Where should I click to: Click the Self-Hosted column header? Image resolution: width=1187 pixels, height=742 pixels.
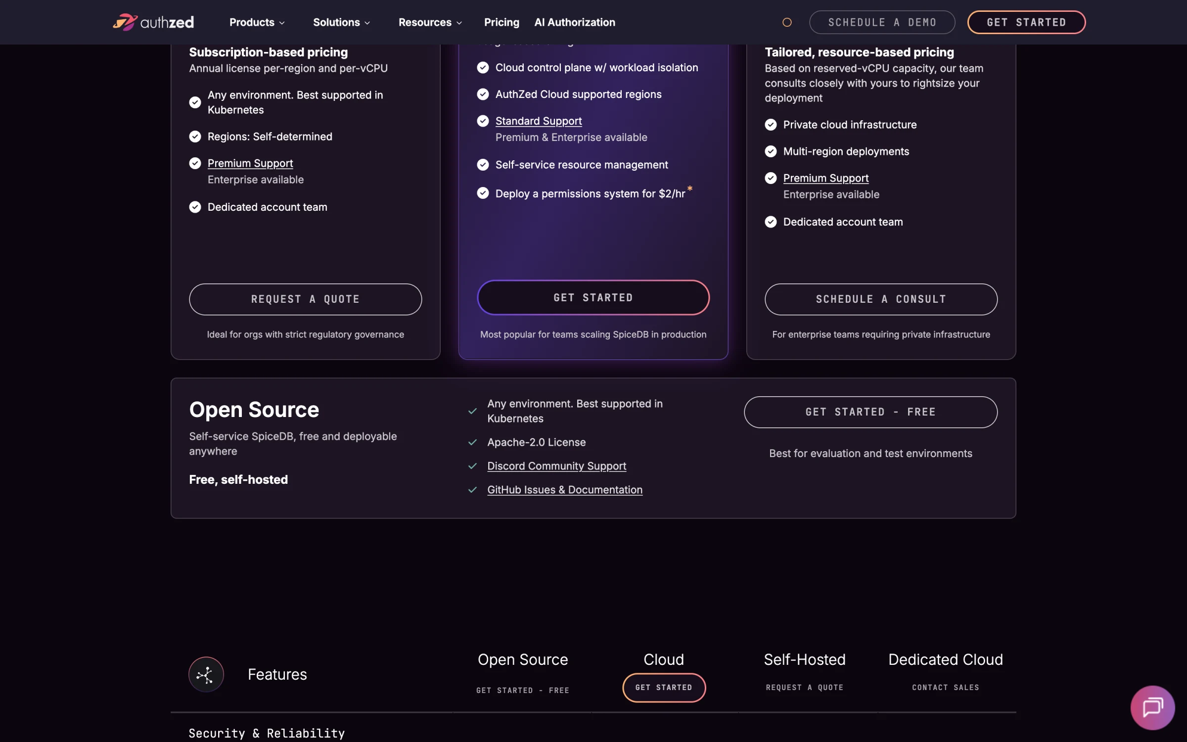[804, 659]
